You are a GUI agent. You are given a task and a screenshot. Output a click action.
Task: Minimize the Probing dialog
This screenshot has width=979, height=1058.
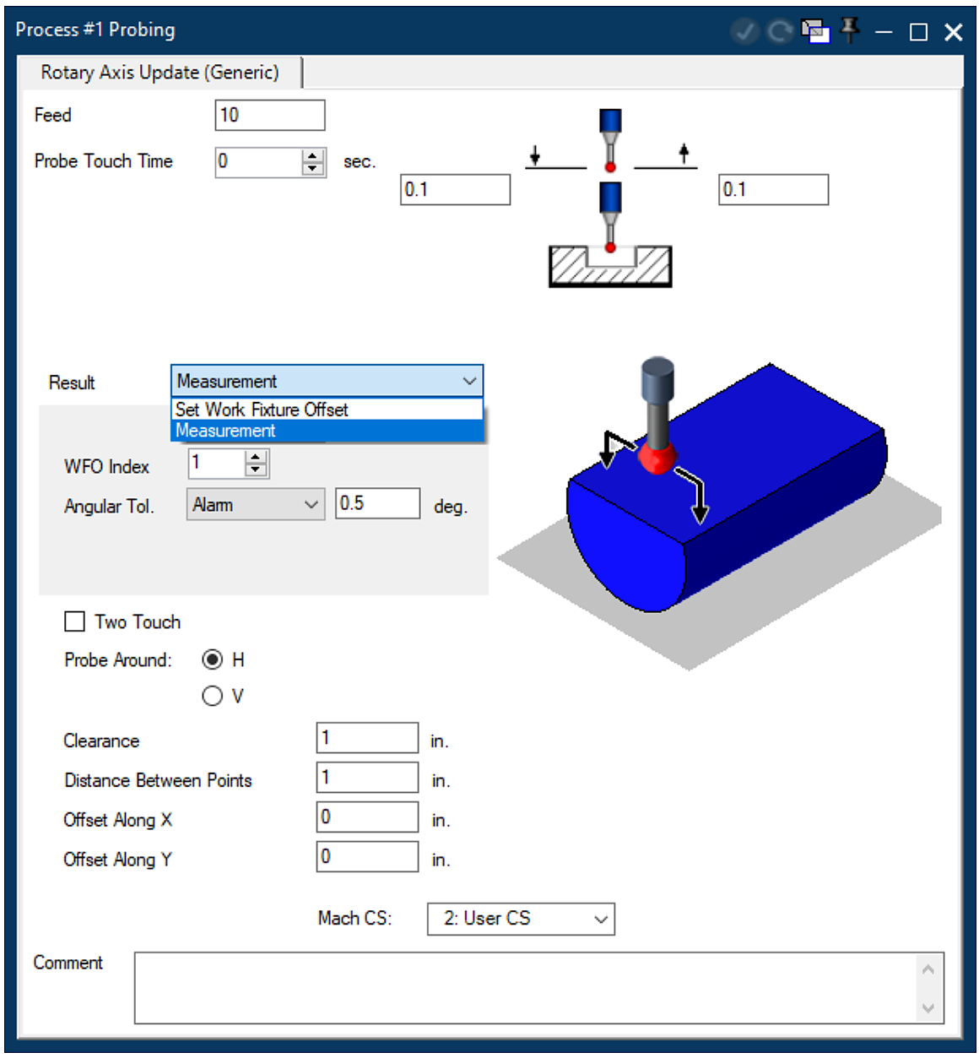pos(884,32)
